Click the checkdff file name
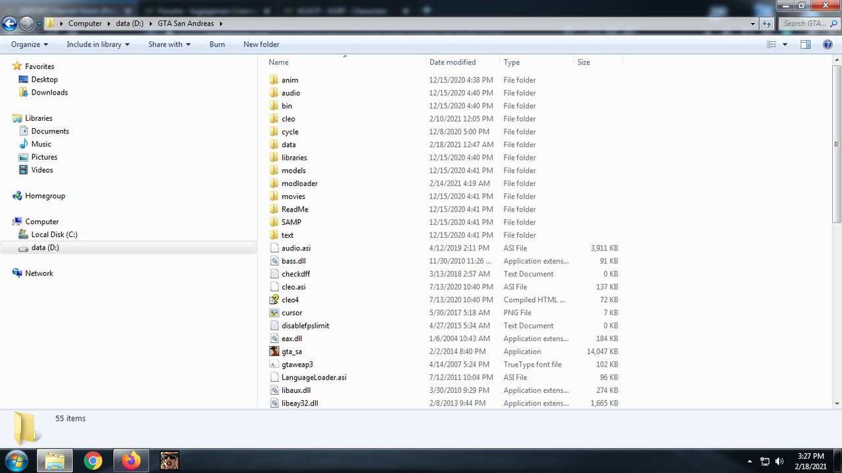This screenshot has width=842, height=473. 295,274
